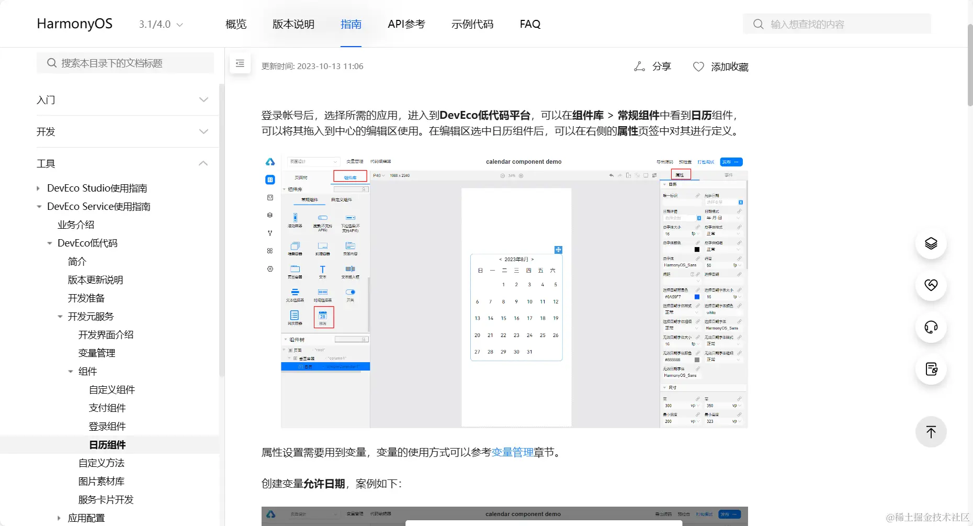The height and width of the screenshot is (526, 973).
Task: Collapse the DevEco低代码 tree arrow
Action: pyautogui.click(x=50, y=243)
